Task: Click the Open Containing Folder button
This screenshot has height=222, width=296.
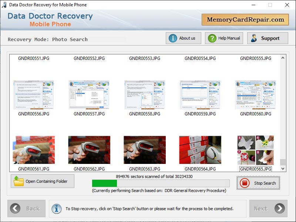Action: click(42, 181)
